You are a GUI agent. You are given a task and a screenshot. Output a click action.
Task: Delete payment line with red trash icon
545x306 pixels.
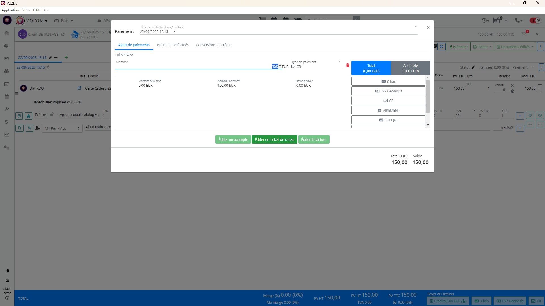(x=347, y=65)
